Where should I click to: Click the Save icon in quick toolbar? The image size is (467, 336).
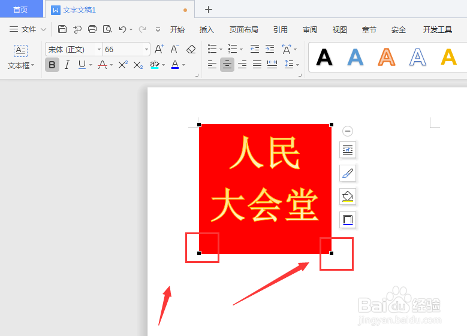62,29
